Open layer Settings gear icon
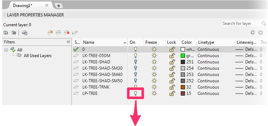Viewport: 268px width, 126px height. tap(261, 33)
